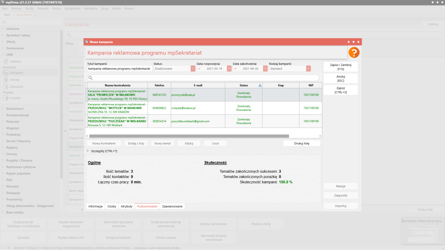
Task: Open the Moduły menu
Action: (x=16, y=8)
